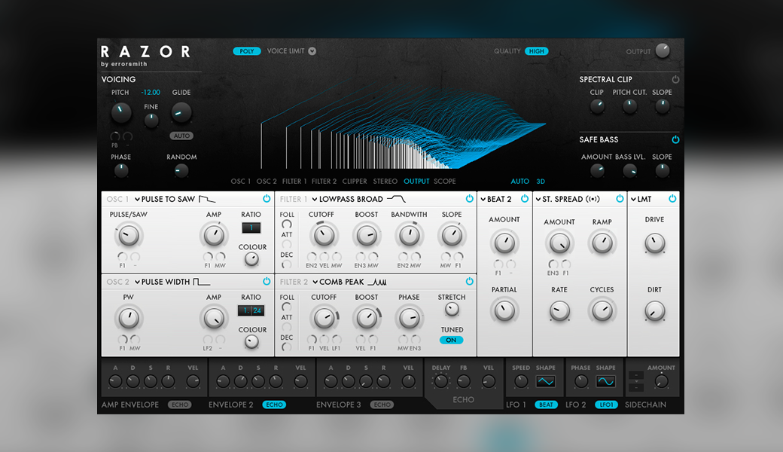The image size is (783, 452).
Task: Disable Filter 1 with its power icon
Action: pyautogui.click(x=469, y=199)
